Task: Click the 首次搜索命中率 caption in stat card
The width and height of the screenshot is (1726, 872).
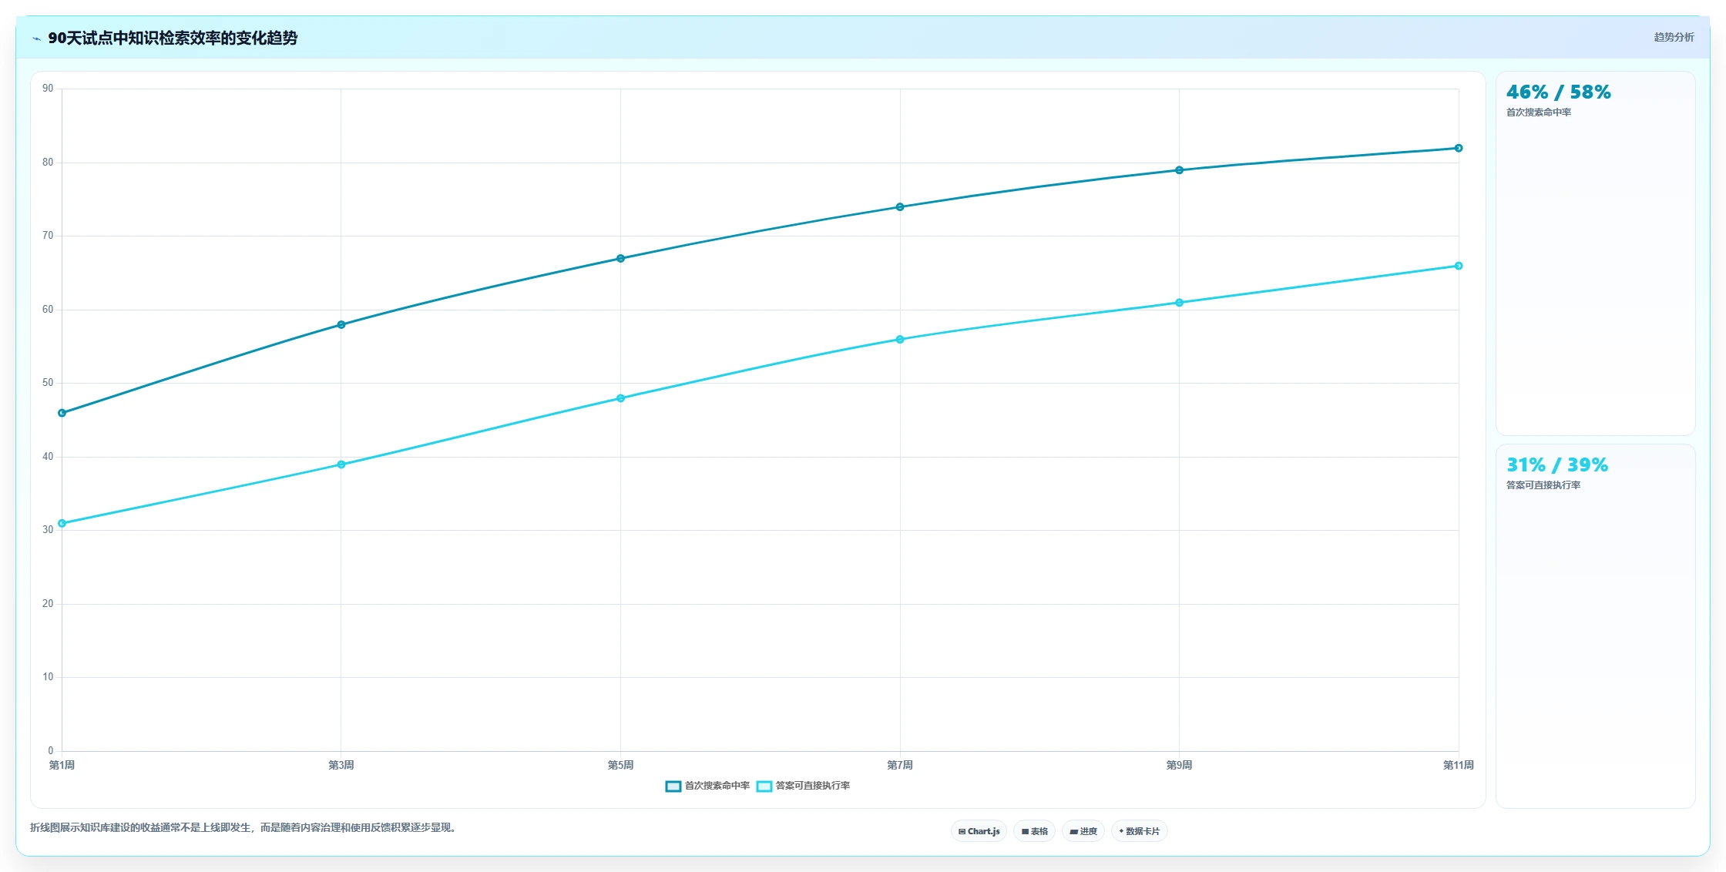Action: [x=1538, y=112]
